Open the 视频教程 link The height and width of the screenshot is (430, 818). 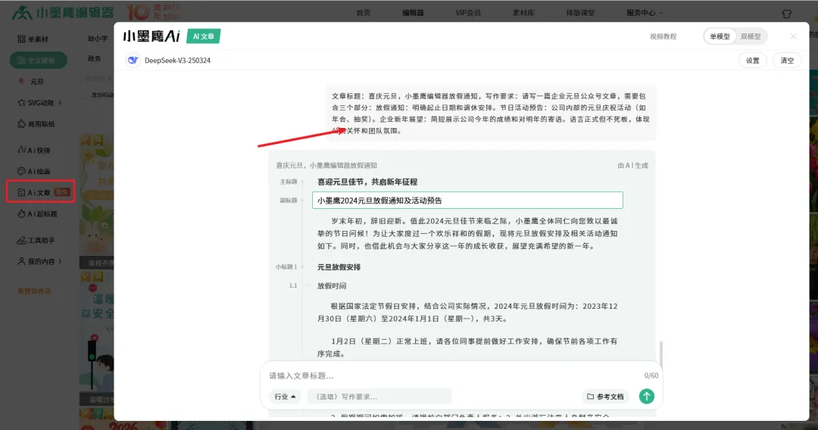663,36
